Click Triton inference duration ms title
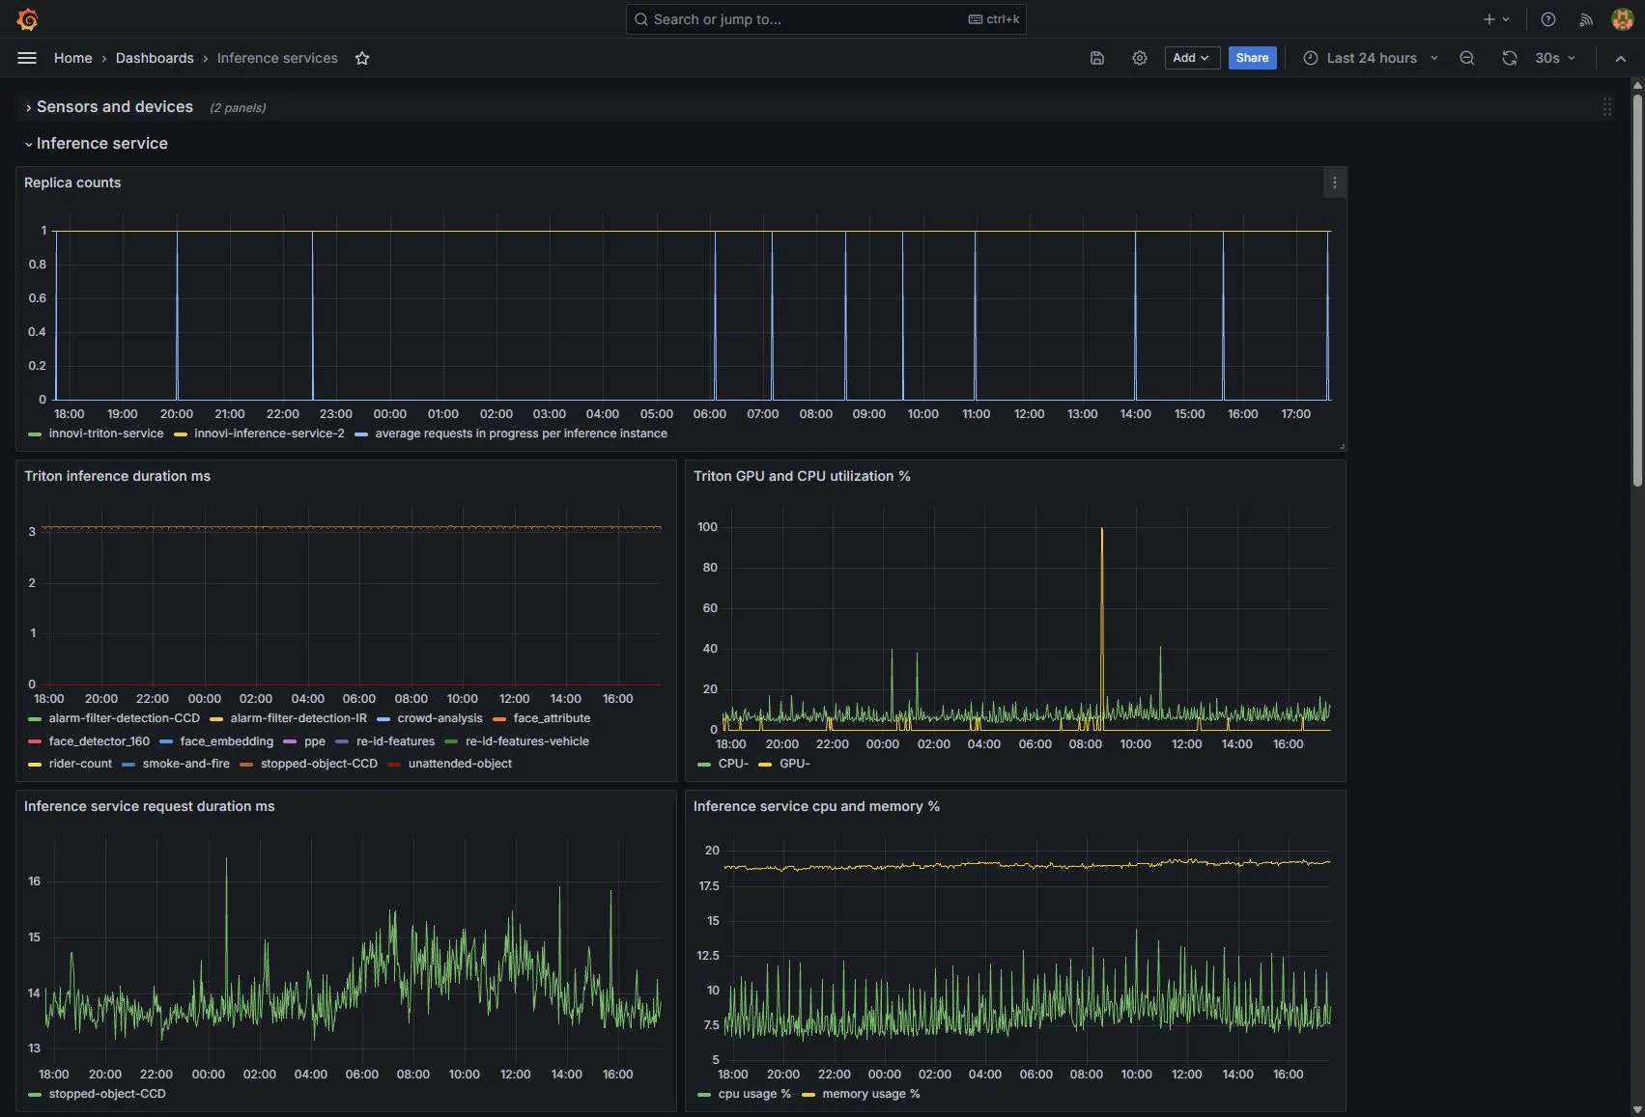The height and width of the screenshot is (1117, 1645). pos(117,476)
